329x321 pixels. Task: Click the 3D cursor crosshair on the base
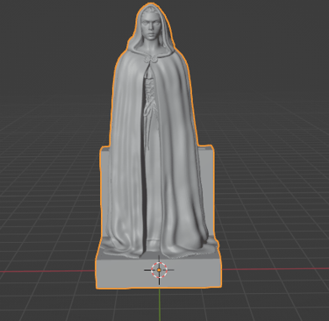pyautogui.click(x=159, y=270)
